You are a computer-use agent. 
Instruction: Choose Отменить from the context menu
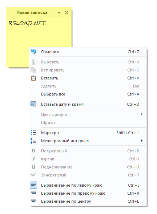(x=88, y=52)
